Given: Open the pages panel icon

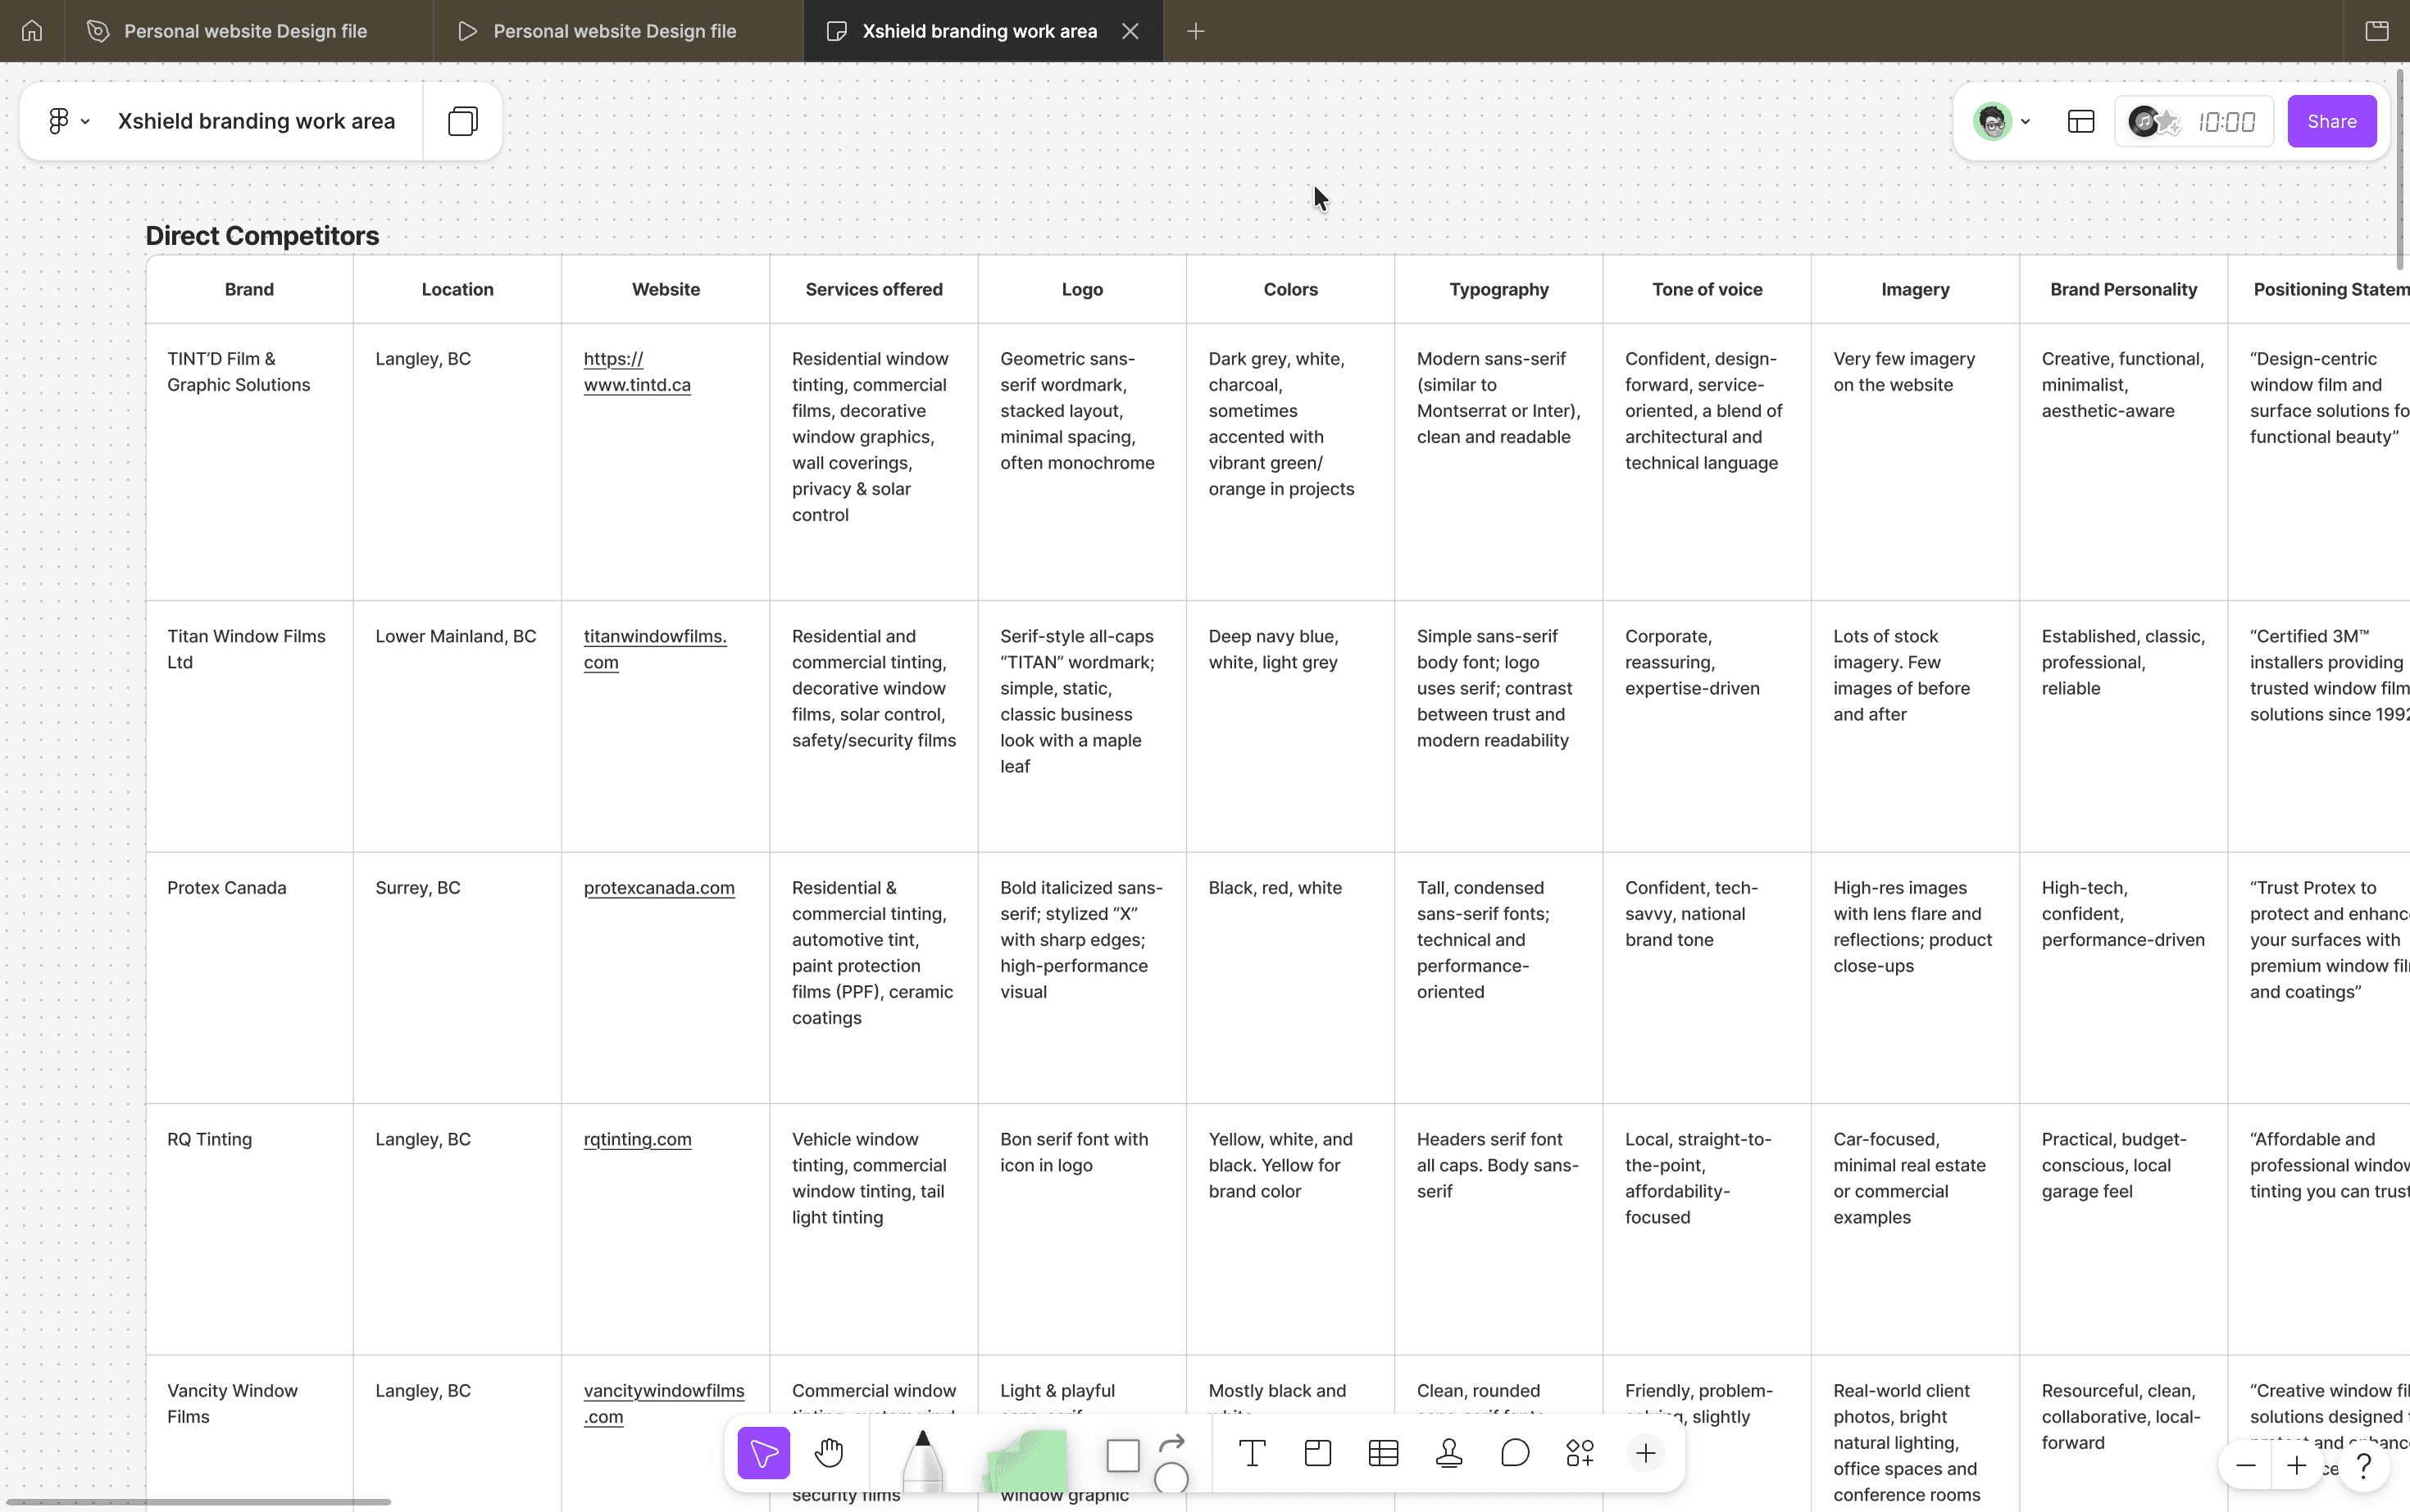Looking at the screenshot, I should pos(462,121).
